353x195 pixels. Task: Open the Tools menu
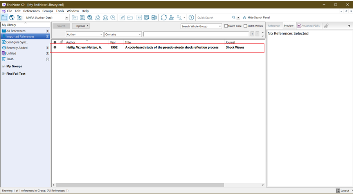pyautogui.click(x=60, y=11)
